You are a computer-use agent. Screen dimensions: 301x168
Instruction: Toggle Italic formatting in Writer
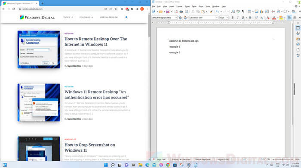click(x=238, y=18)
